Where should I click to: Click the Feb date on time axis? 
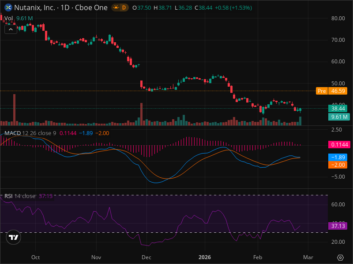(258, 257)
